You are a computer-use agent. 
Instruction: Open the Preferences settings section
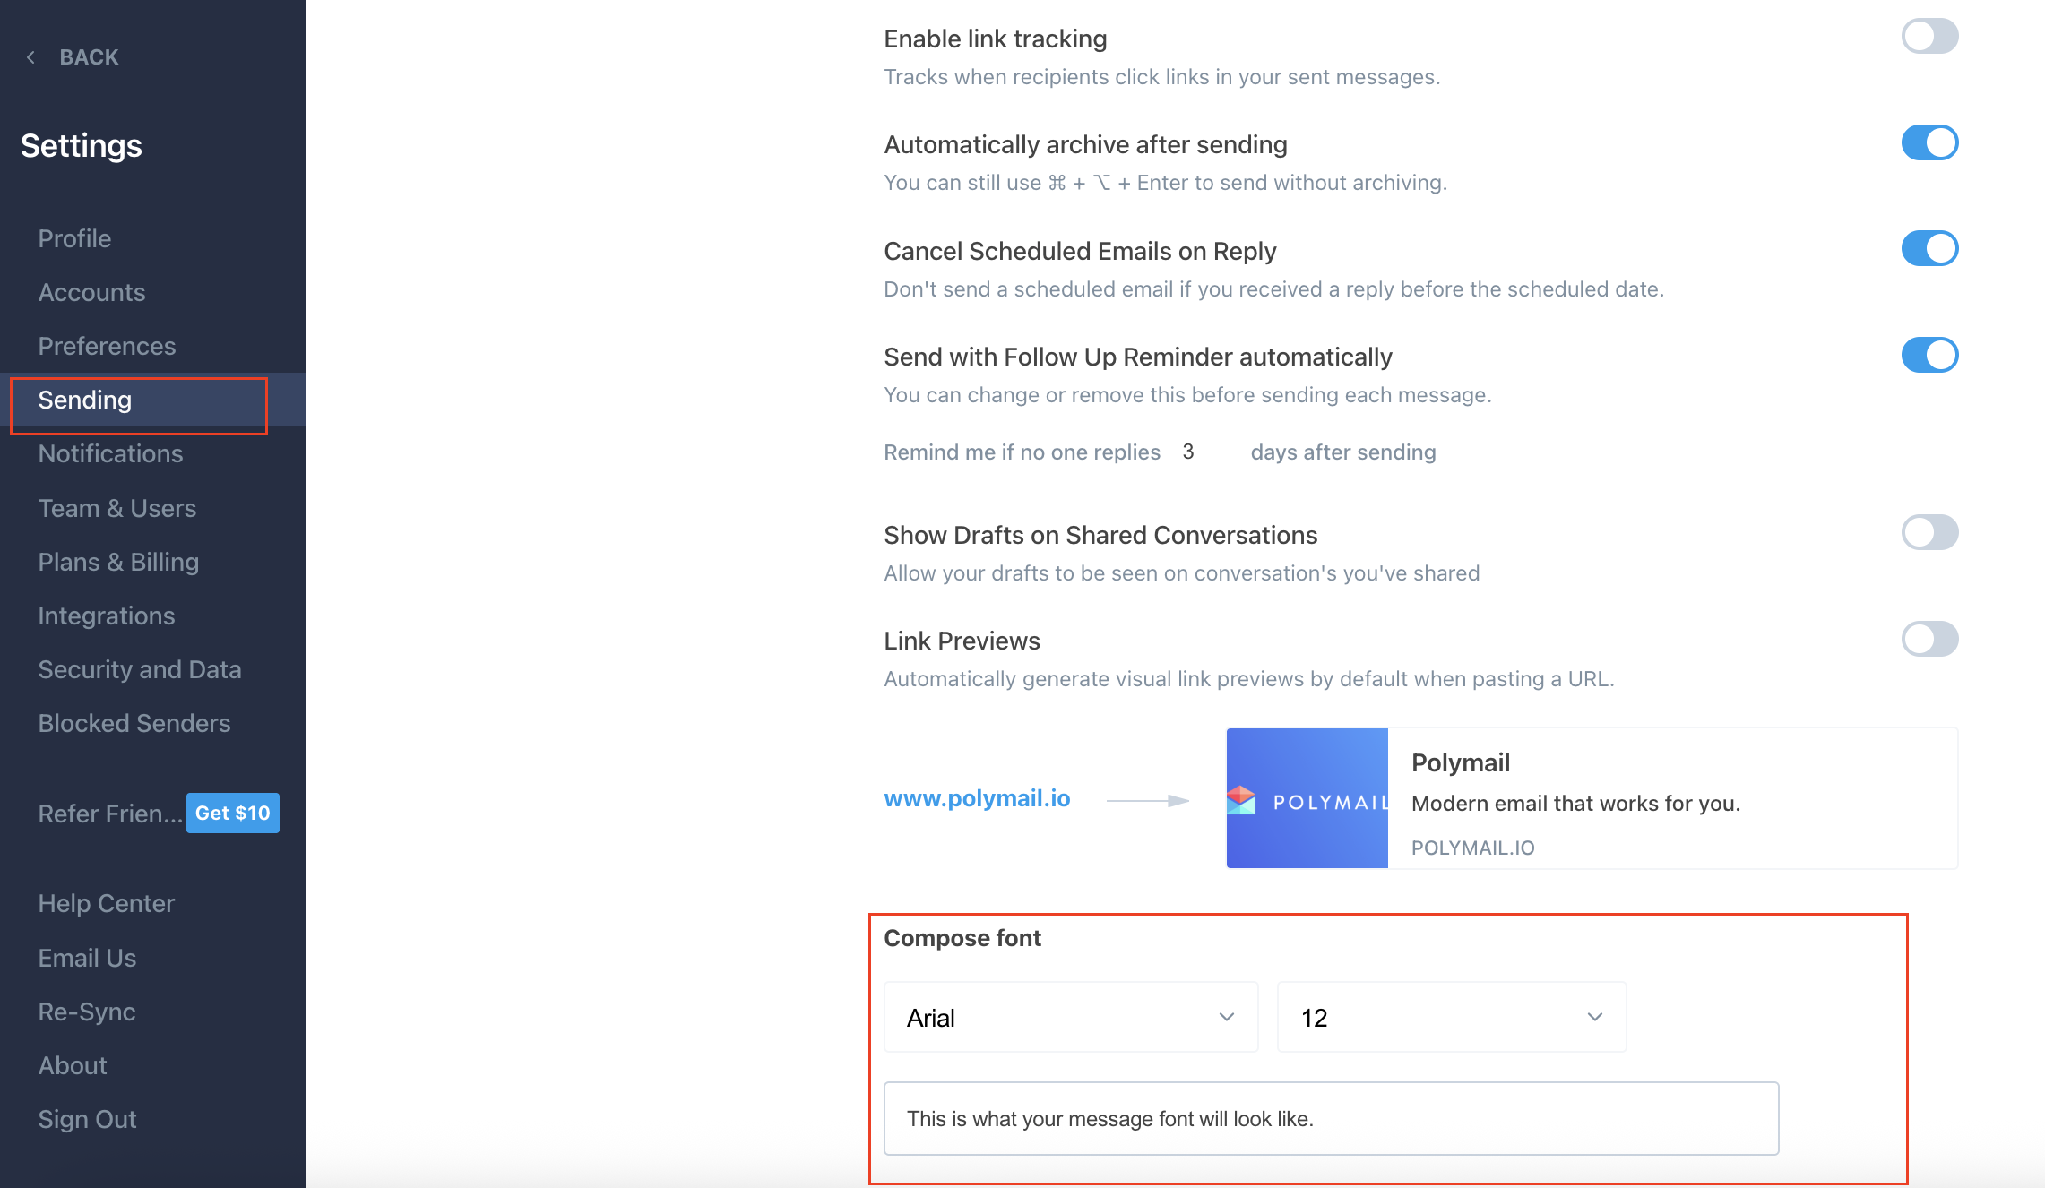107,346
